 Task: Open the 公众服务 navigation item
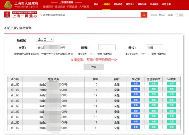pos(154,4)
